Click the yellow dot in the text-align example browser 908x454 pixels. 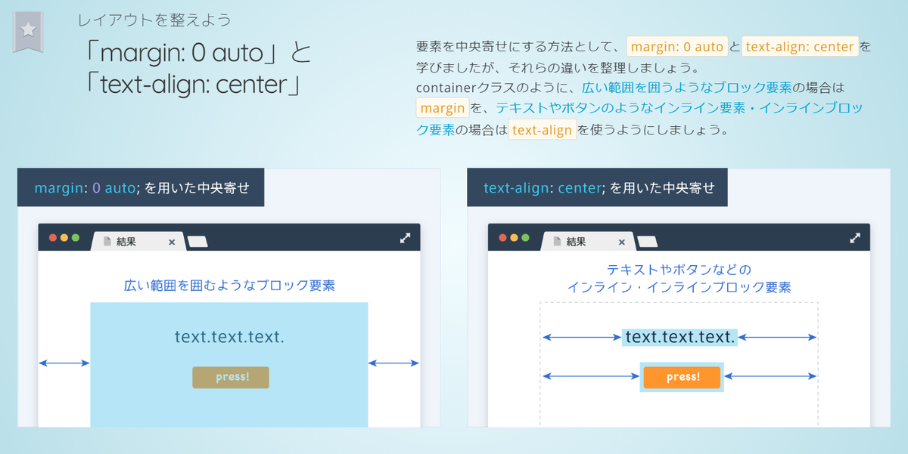click(x=515, y=237)
